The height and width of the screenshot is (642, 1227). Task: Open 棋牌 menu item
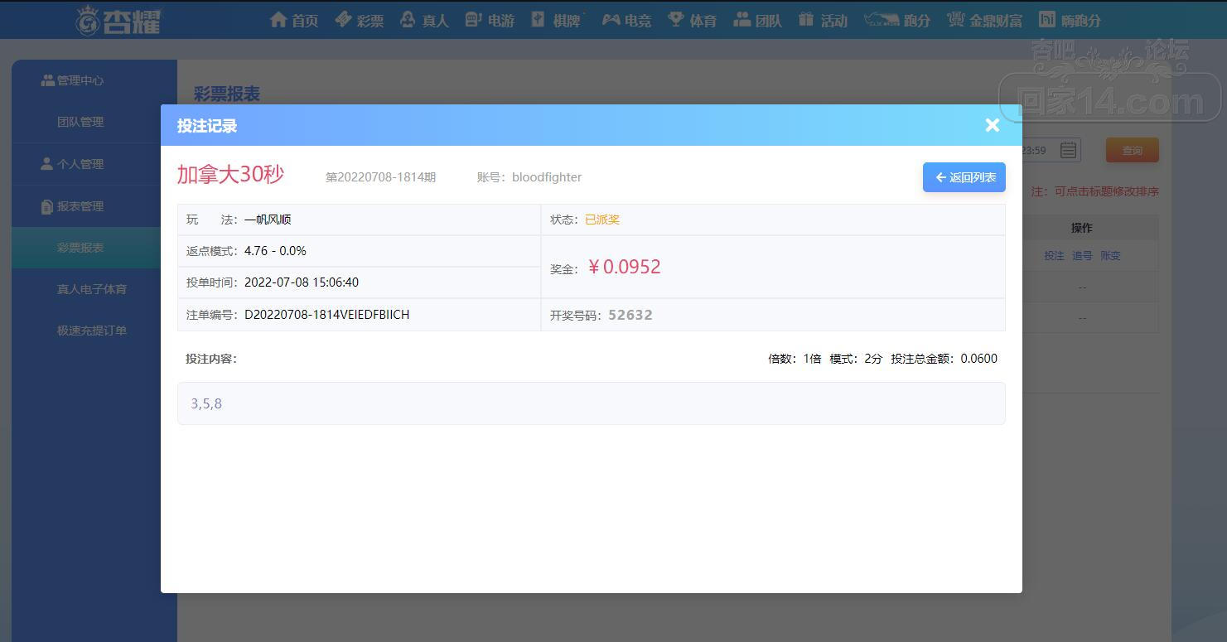tap(567, 21)
